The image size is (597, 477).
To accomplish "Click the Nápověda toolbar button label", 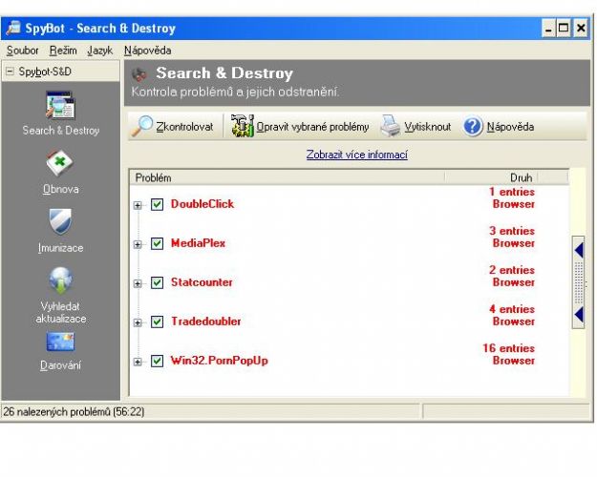I will [x=510, y=127].
